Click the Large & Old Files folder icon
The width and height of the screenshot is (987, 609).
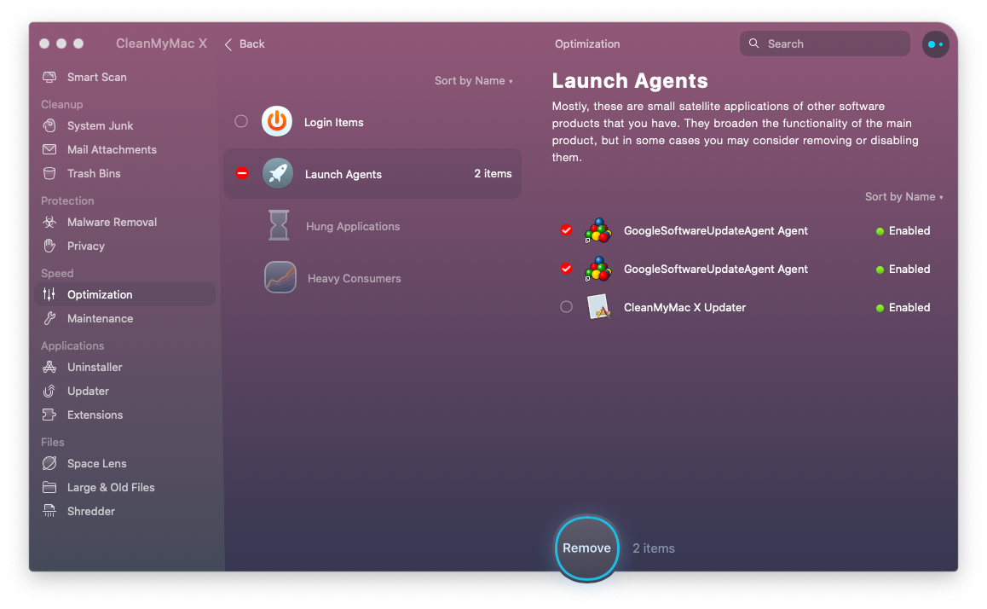coord(49,487)
